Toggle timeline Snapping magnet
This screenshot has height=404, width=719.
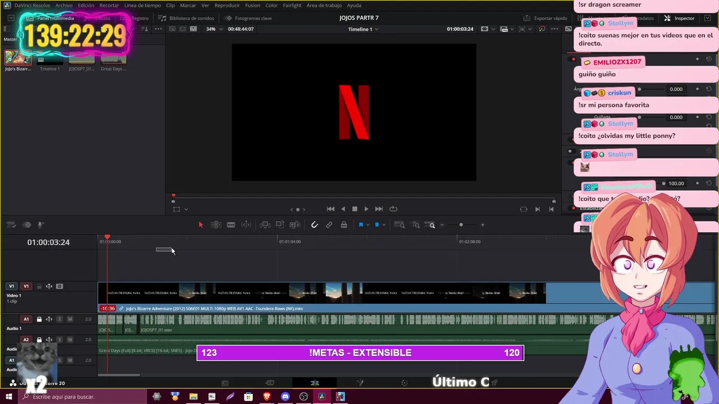[x=315, y=225]
